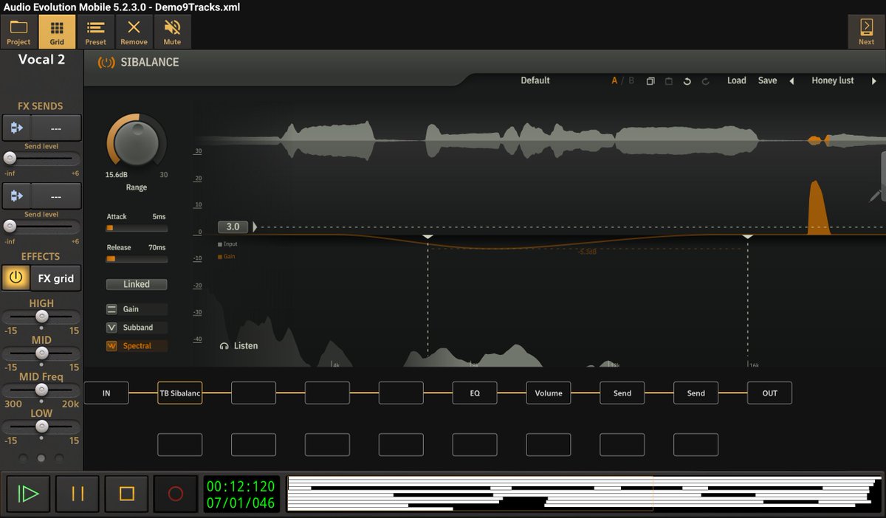886x518 pixels.
Task: Switch to preset slot B
Action: (x=631, y=81)
